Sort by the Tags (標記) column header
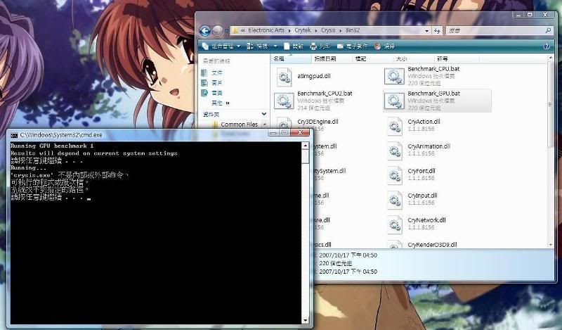Viewport: 562px width, 330px height. 372,58
